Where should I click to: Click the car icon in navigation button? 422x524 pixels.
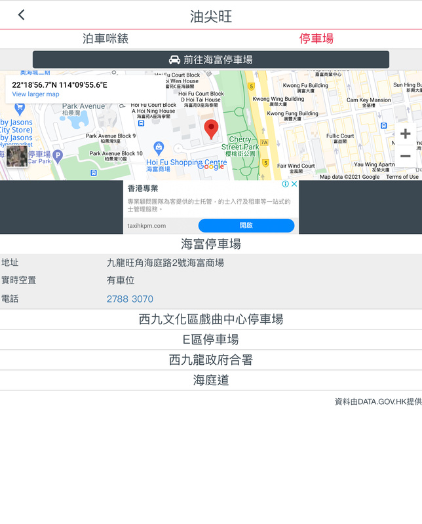point(174,60)
